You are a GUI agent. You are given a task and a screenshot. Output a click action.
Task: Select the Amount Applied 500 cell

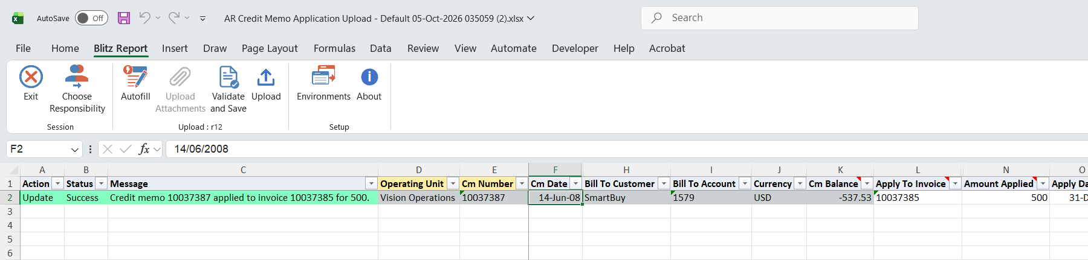[1006, 197]
